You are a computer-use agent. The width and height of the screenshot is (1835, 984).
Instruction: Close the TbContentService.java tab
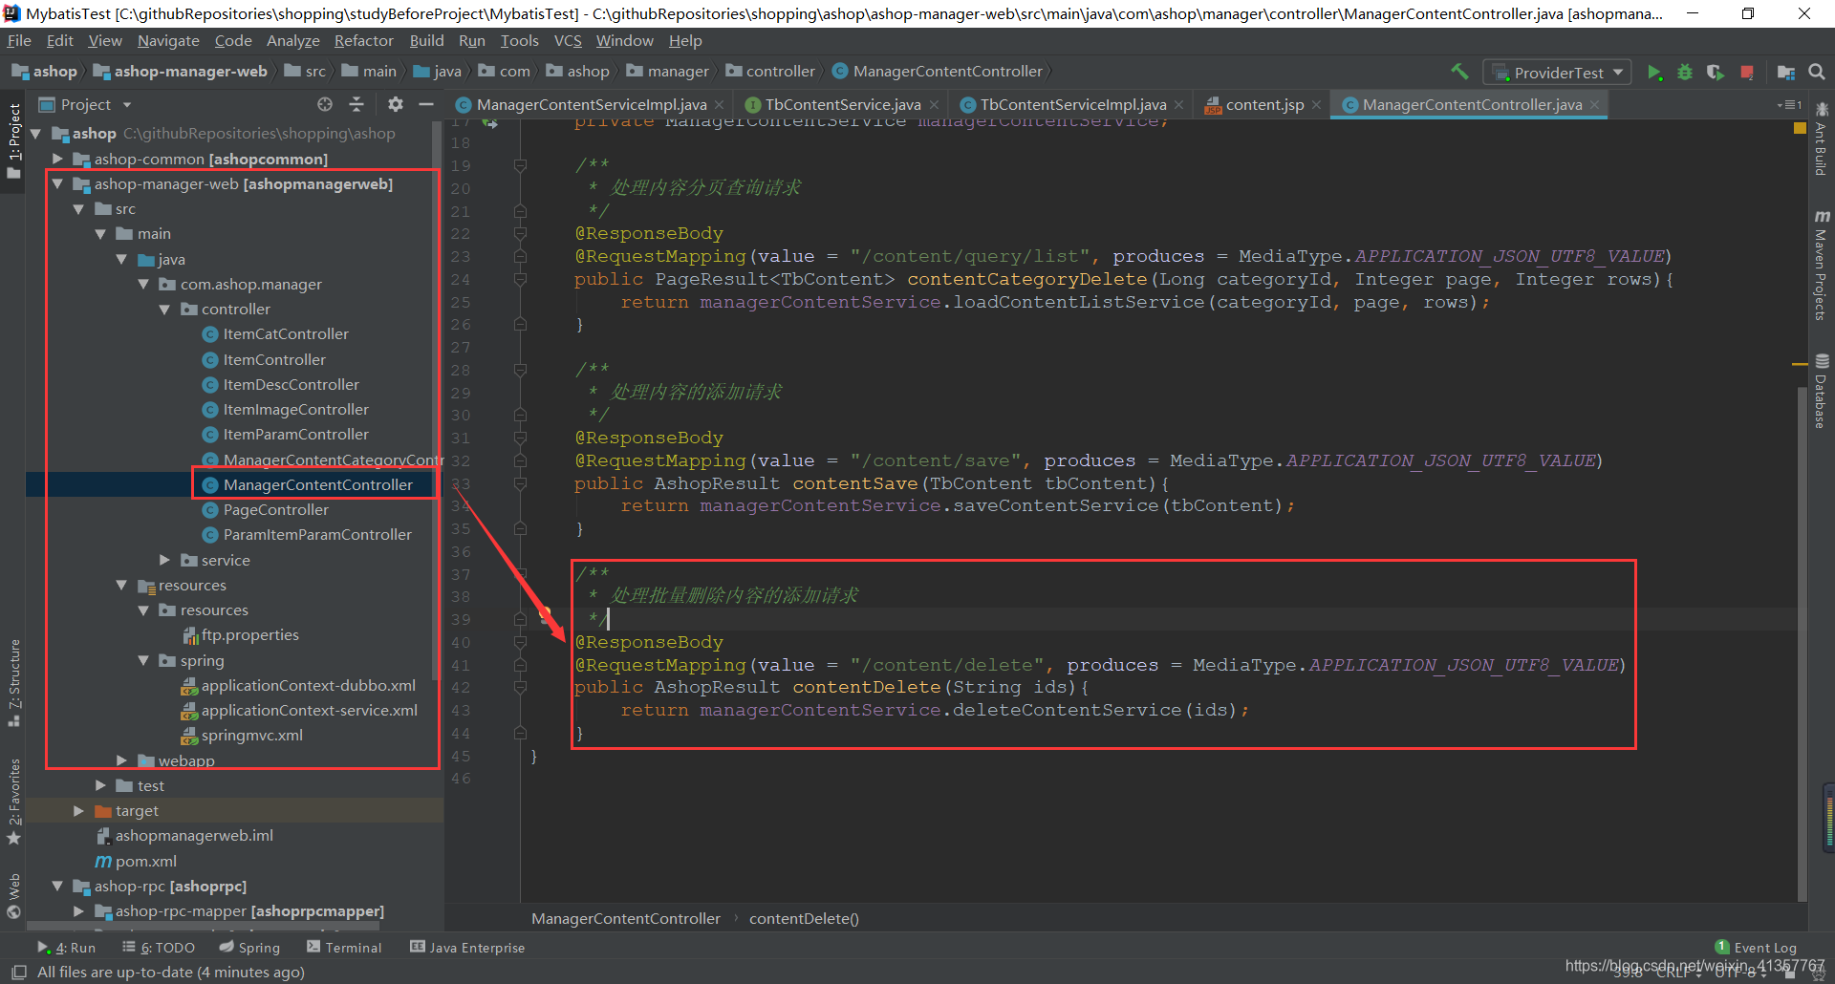934,105
